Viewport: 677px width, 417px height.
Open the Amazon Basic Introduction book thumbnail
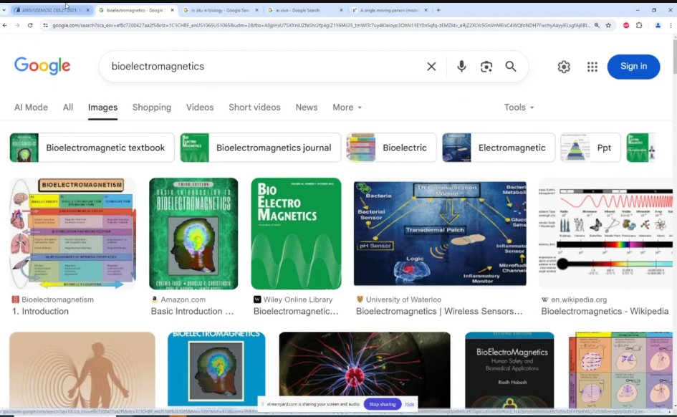(x=193, y=234)
